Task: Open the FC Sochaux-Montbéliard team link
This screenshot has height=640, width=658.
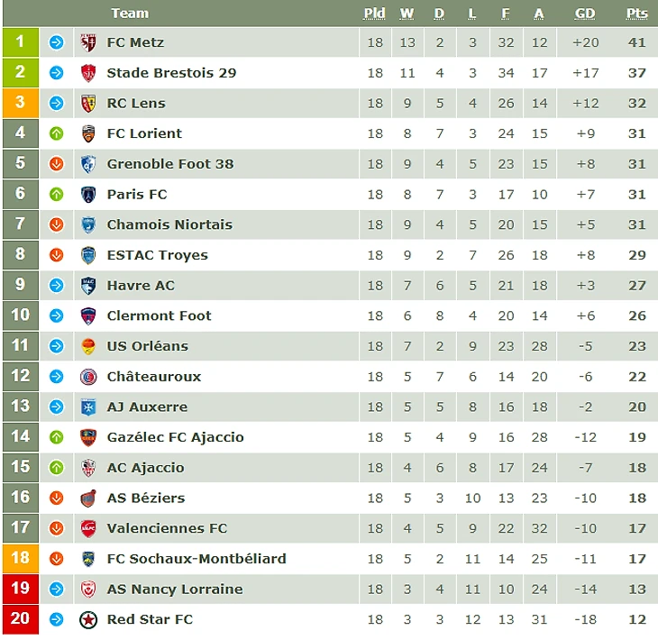Action: coord(196,559)
